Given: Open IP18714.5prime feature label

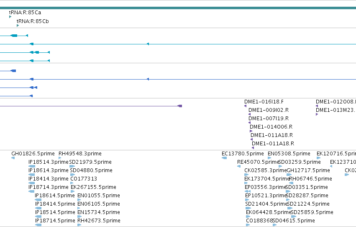Looking at the screenshot, I should click(55, 221).
